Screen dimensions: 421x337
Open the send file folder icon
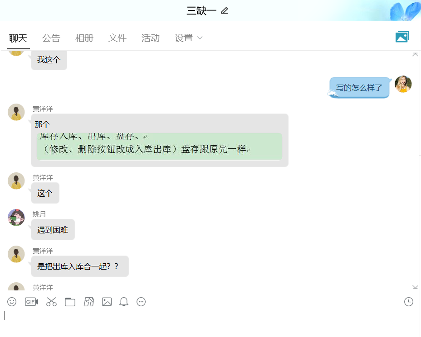pos(70,302)
